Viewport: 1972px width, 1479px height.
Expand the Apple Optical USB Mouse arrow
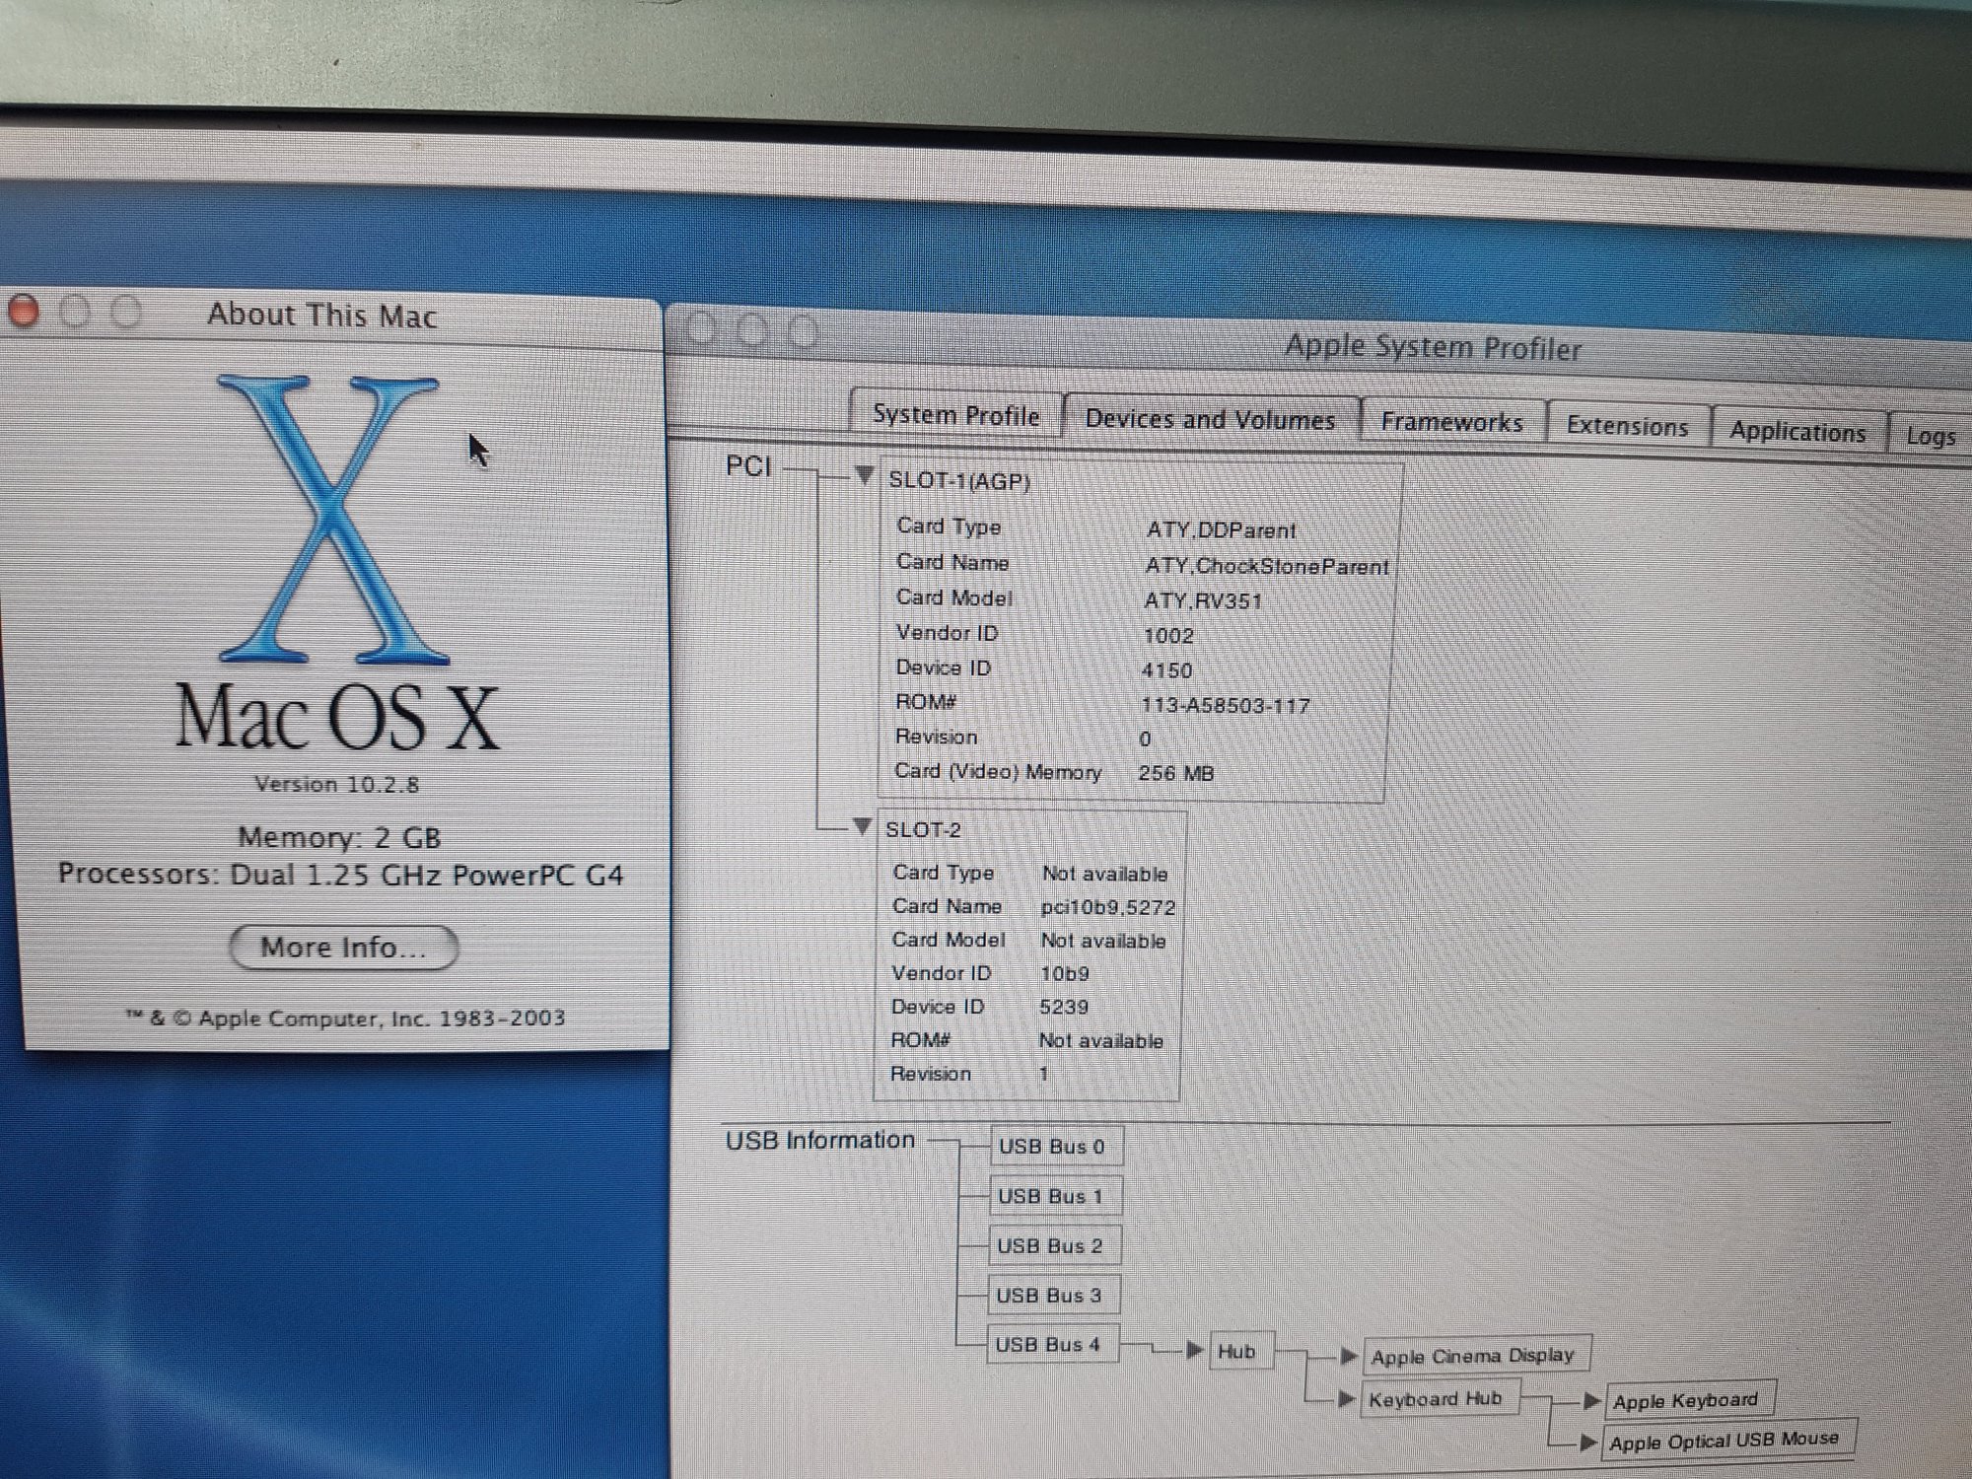(x=1587, y=1443)
